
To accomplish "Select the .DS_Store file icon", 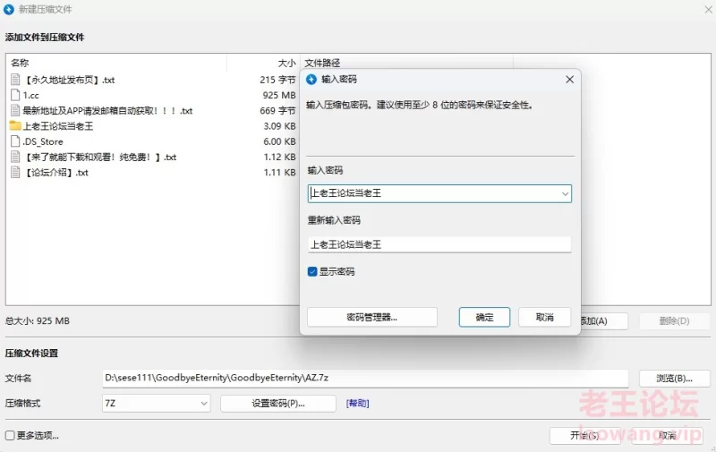I will coord(15,141).
